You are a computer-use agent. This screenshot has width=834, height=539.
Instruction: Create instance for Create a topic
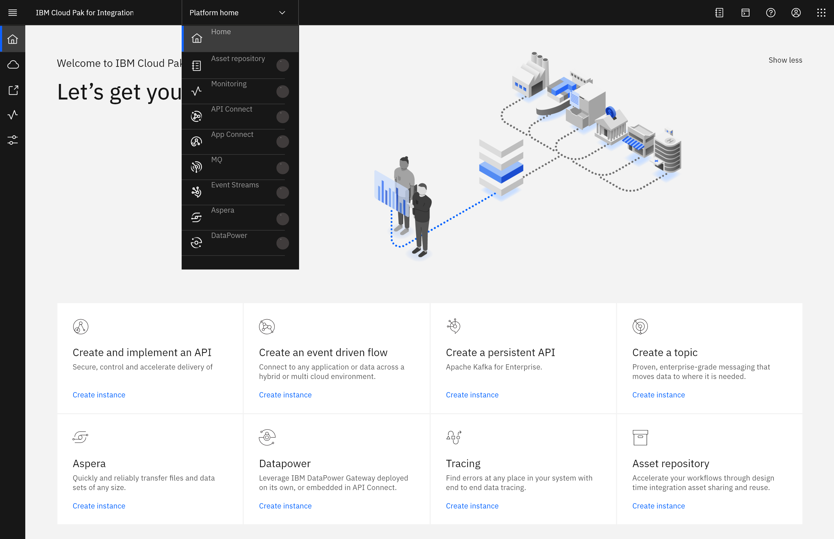click(x=658, y=395)
